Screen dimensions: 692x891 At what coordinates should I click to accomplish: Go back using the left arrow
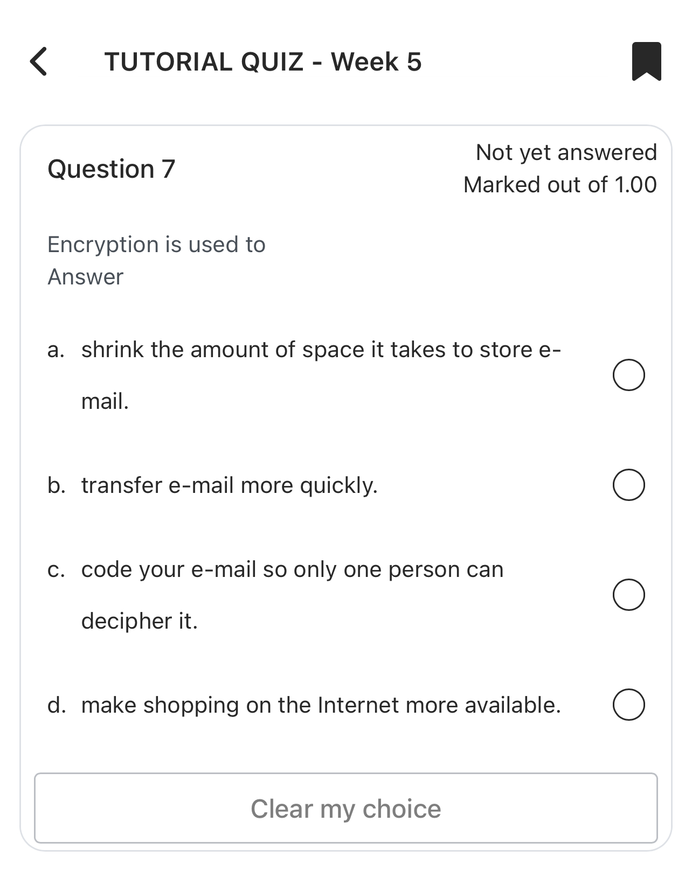tap(40, 61)
